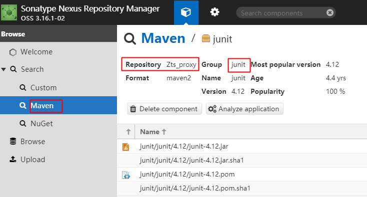Click the Analyze application button
Screen dimensions: 367x197
(x=244, y=109)
